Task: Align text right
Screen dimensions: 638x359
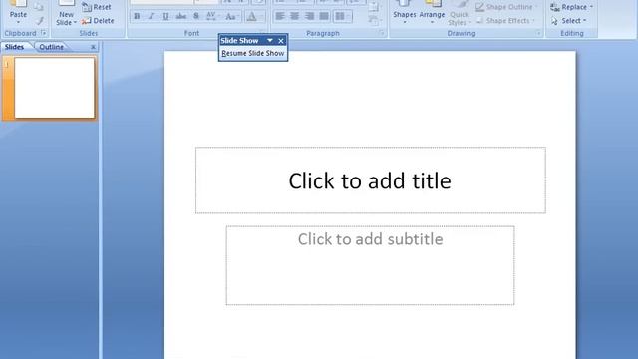Action: tap(309, 16)
